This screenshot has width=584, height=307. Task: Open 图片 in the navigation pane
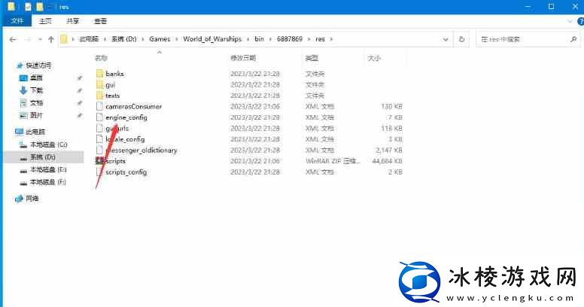[36, 115]
